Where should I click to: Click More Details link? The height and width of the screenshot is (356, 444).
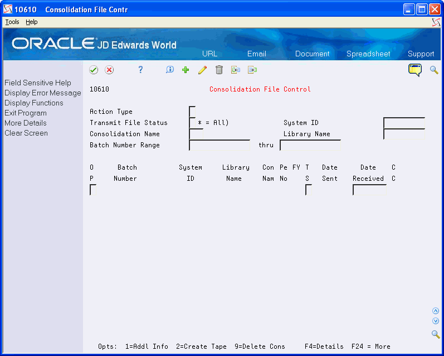click(26, 123)
